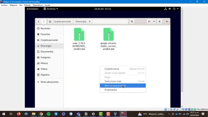The width and height of the screenshot is (208, 117).
Task: Open Google Chrome from the taskbar
Action: pyautogui.click(x=41, y=114)
